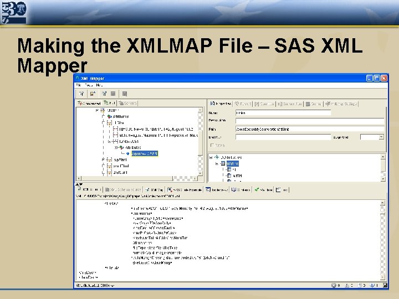Expand the first element node below highlighted attribute

pos(103,159)
